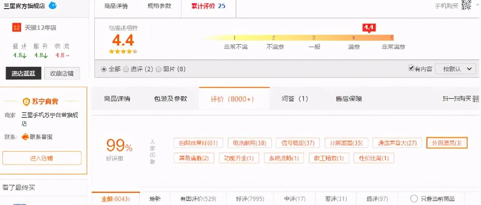Click the black enter-store button

(x=23, y=73)
